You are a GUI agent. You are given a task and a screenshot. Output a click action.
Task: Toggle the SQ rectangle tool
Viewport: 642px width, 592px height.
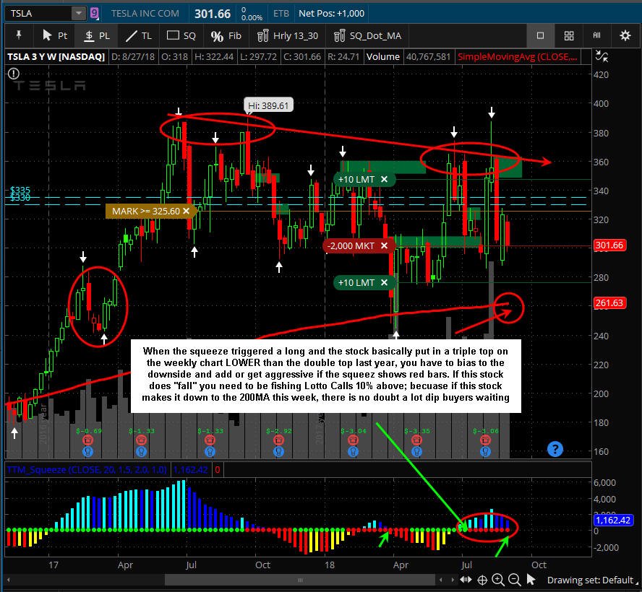[181, 36]
